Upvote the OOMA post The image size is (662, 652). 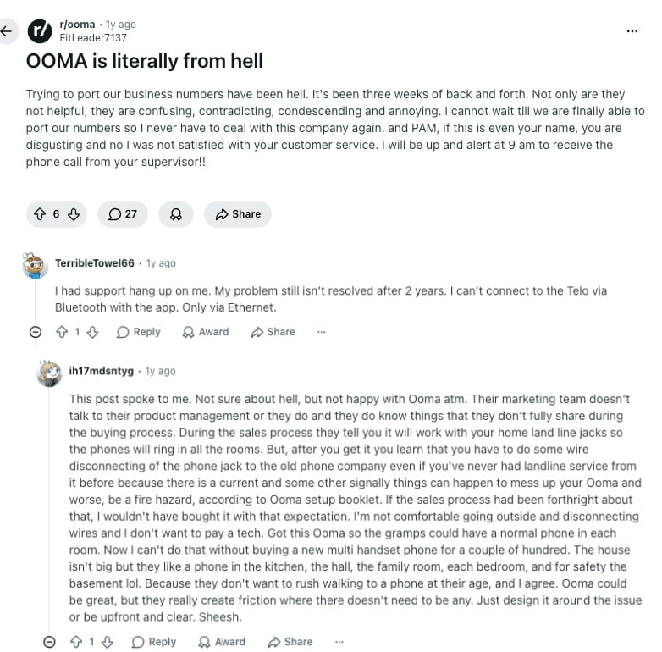click(40, 214)
